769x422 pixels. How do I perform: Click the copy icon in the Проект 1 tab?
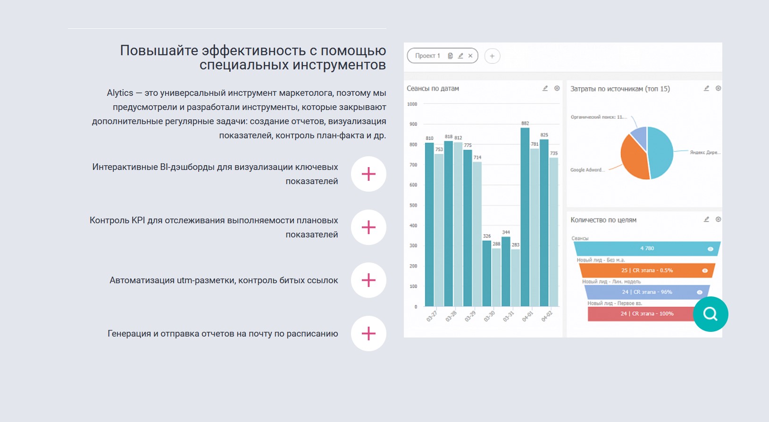click(x=450, y=56)
